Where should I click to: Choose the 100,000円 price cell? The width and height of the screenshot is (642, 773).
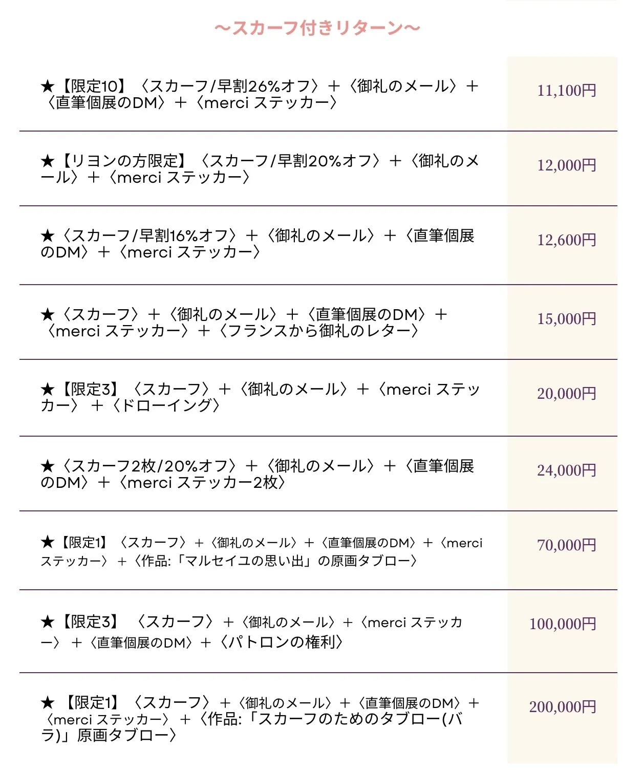coord(563,624)
